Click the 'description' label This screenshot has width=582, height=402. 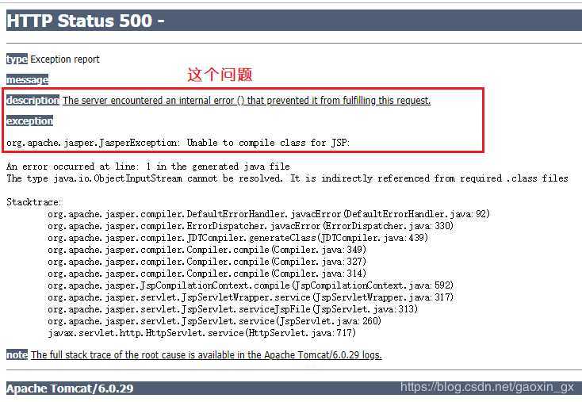click(33, 100)
